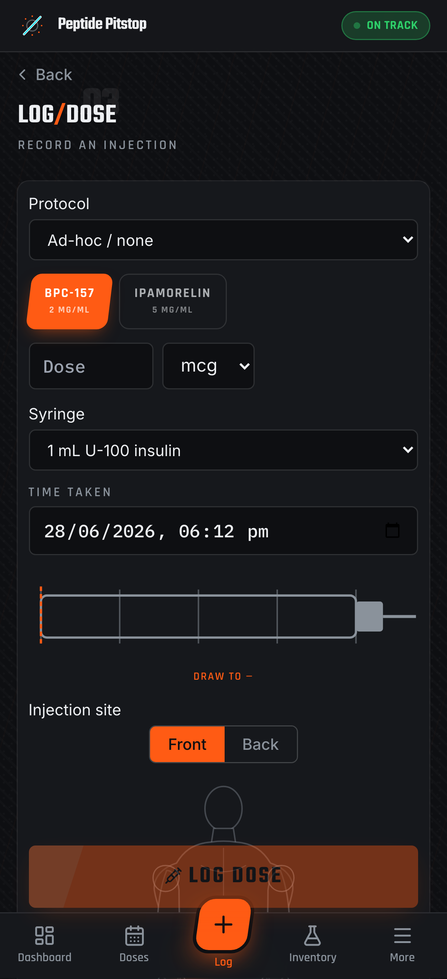Open the calendar picker icon in Time Taken
This screenshot has height=979, width=447.
tap(392, 531)
